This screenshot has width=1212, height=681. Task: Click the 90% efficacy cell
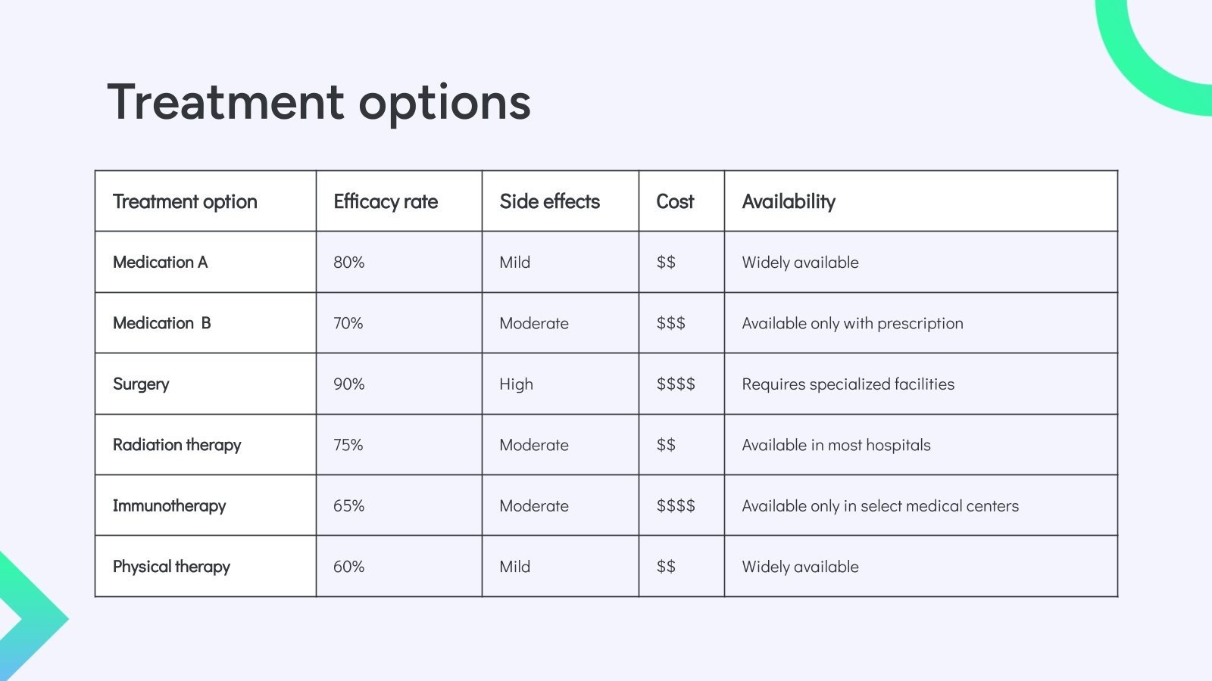[349, 384]
